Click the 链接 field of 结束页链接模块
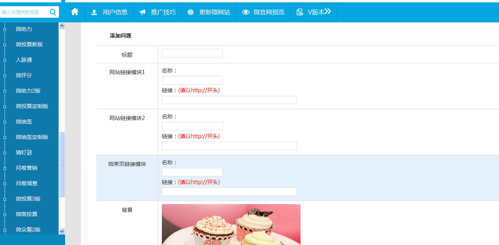 coord(229,192)
